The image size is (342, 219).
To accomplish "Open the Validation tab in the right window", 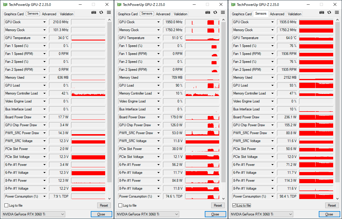I will (294, 14).
